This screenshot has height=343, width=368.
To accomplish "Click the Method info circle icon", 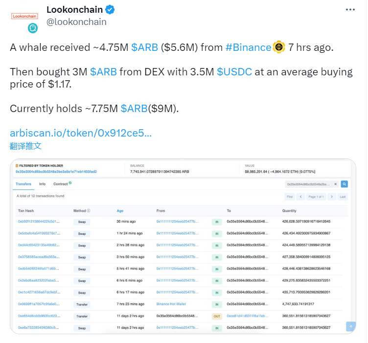I will click(x=89, y=211).
